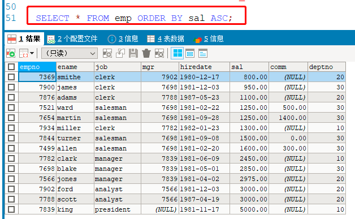Open the 2 个配置文件 tab

(x=72, y=39)
